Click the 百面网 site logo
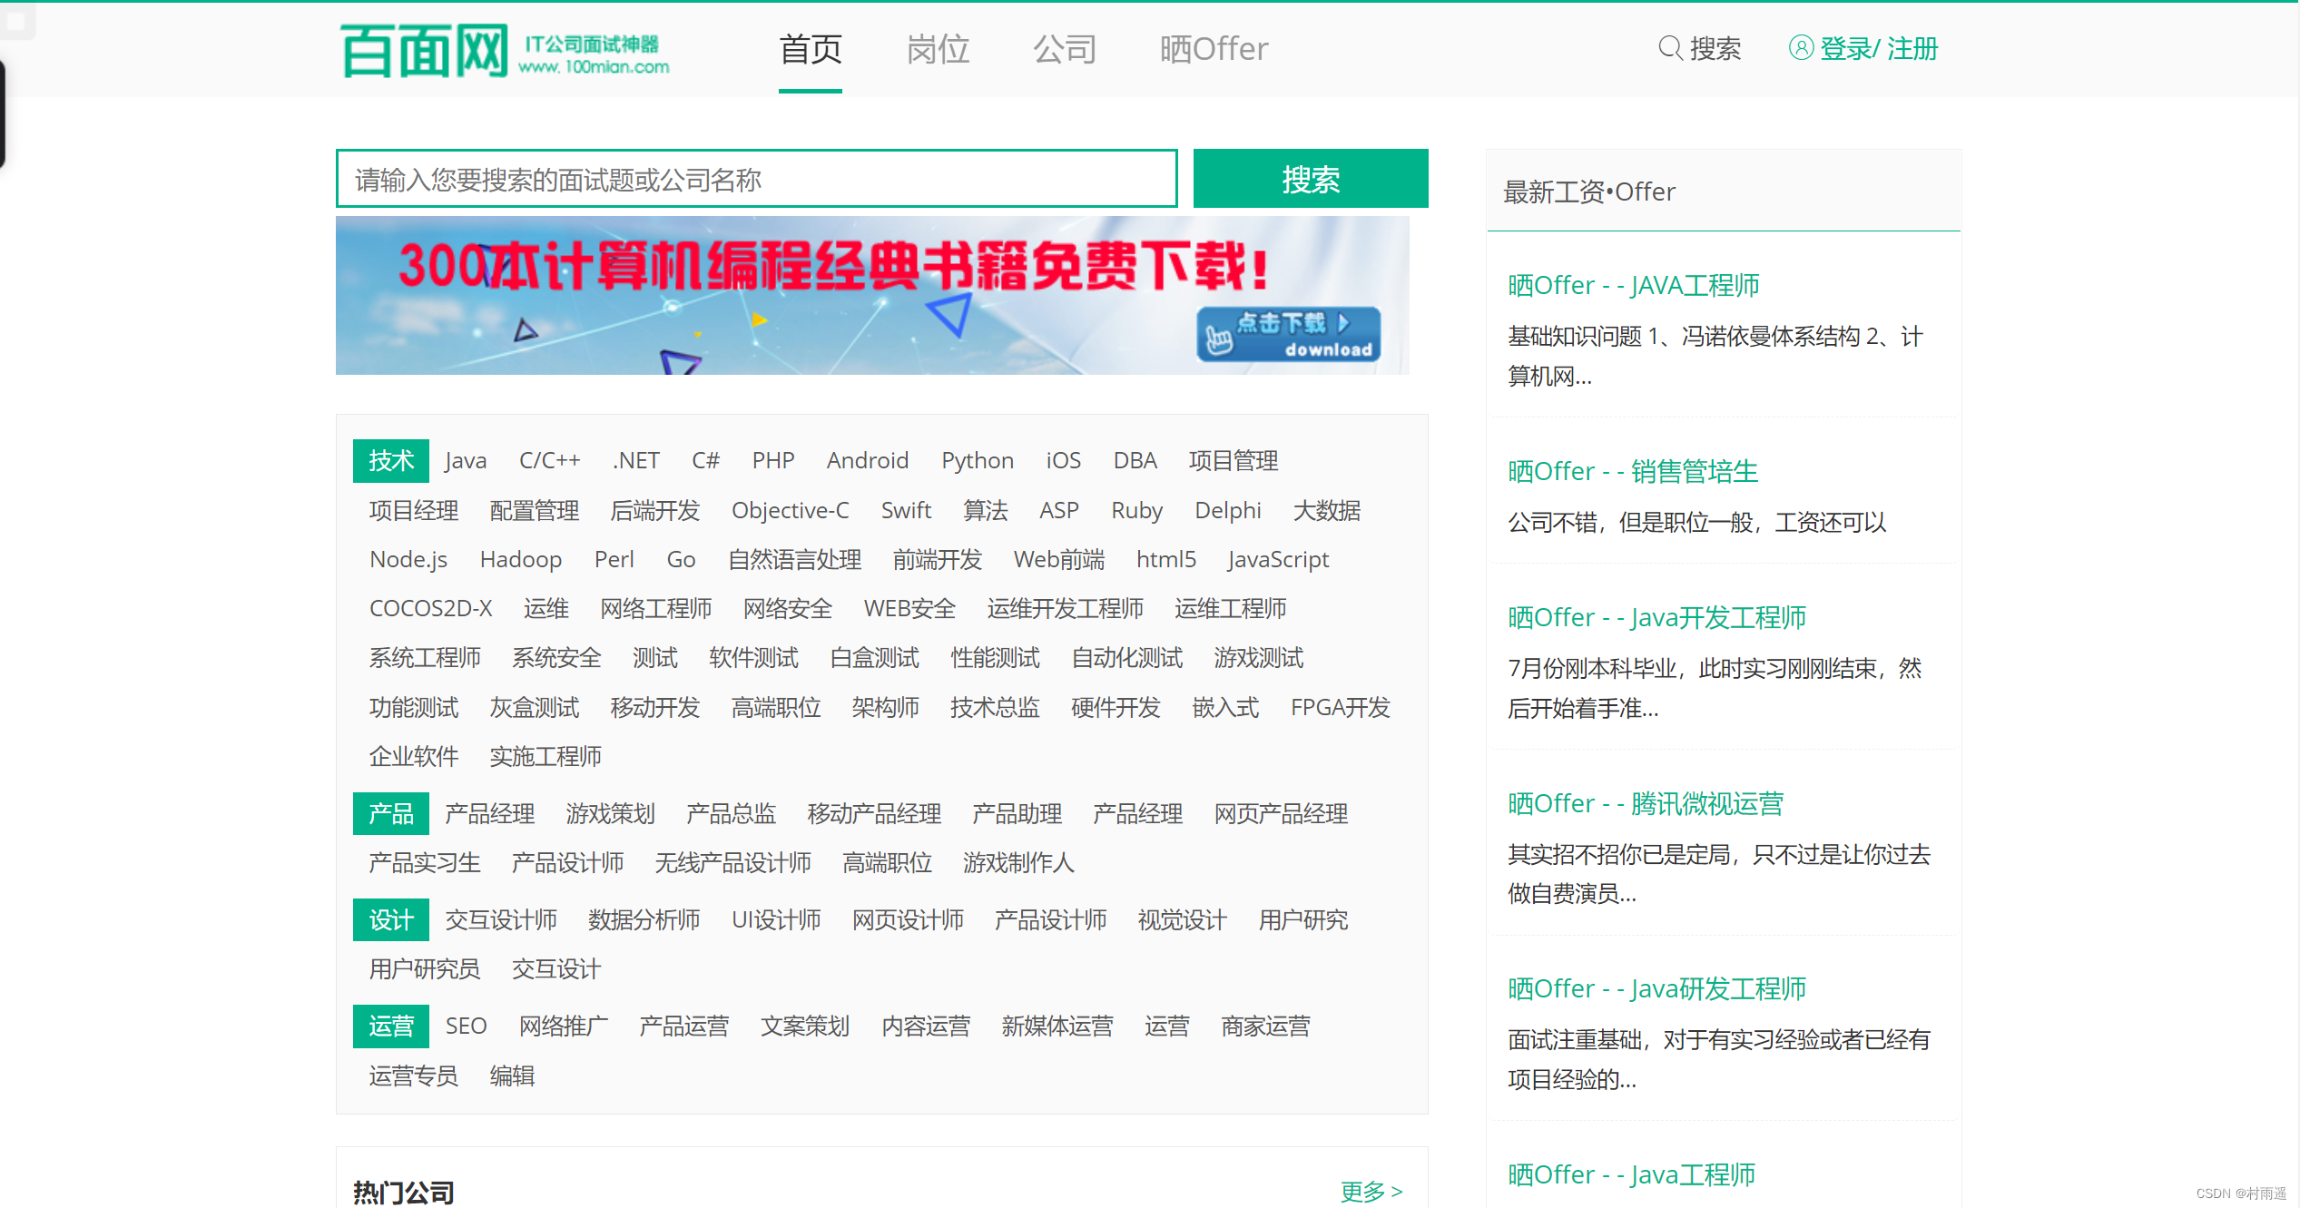Viewport: 2300px width, 1208px height. (x=505, y=50)
